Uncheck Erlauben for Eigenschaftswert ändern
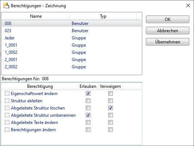 pos(88,93)
